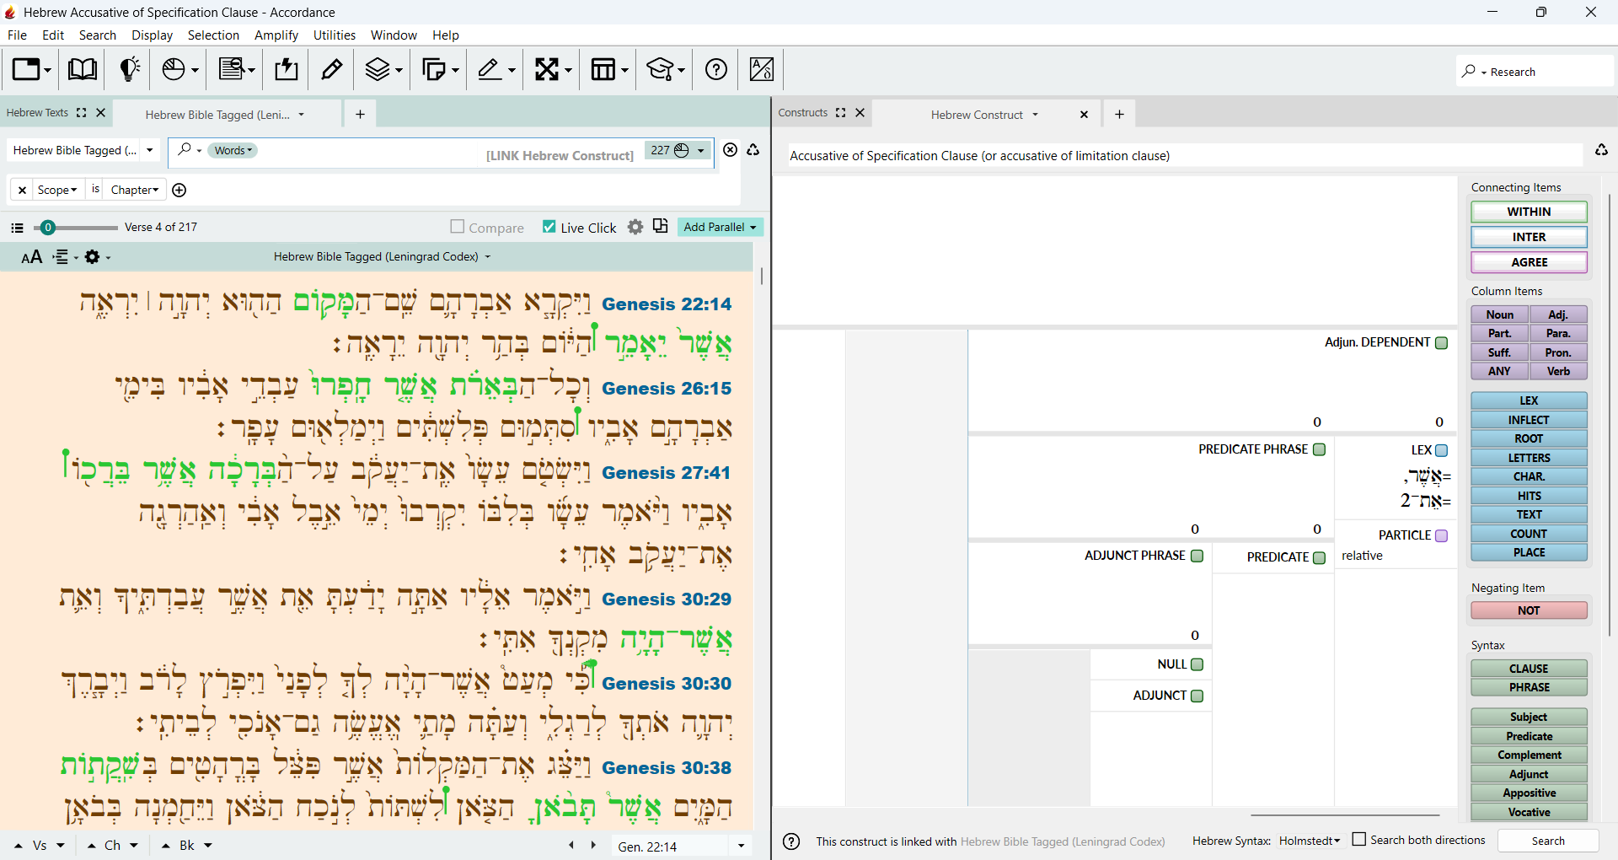Check Search both directions box
This screenshot has width=1618, height=860.
click(1358, 839)
